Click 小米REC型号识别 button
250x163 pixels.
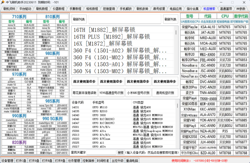pyautogui.click(x=138, y=93)
